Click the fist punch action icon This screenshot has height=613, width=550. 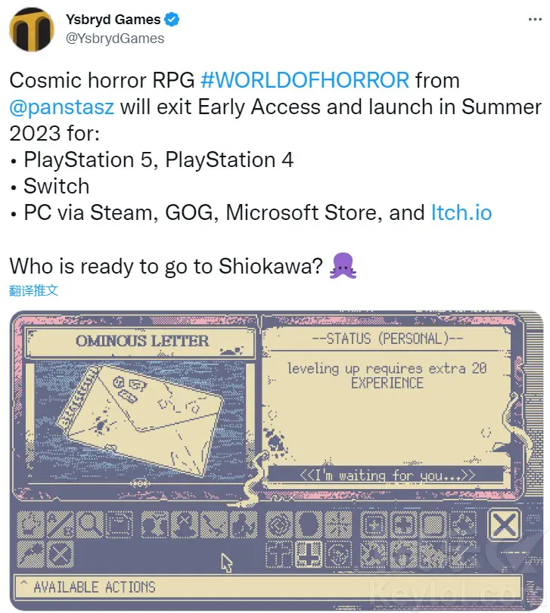pyautogui.click(x=30, y=525)
